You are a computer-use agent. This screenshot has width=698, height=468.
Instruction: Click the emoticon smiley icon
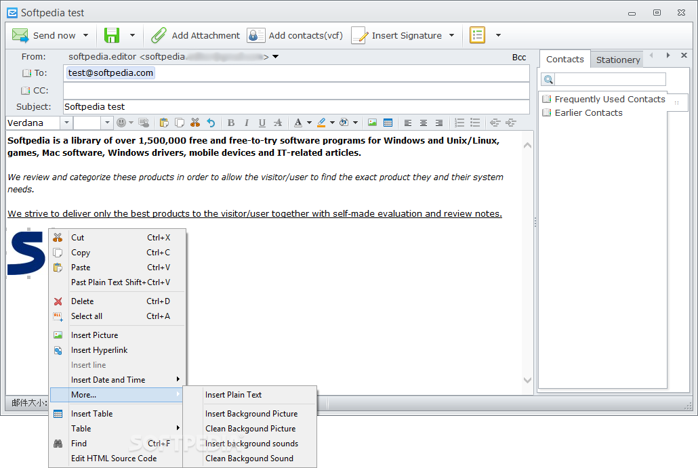[121, 123]
